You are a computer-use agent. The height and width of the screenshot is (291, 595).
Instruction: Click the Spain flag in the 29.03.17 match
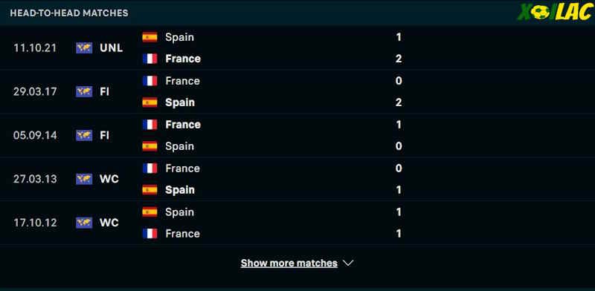[150, 102]
